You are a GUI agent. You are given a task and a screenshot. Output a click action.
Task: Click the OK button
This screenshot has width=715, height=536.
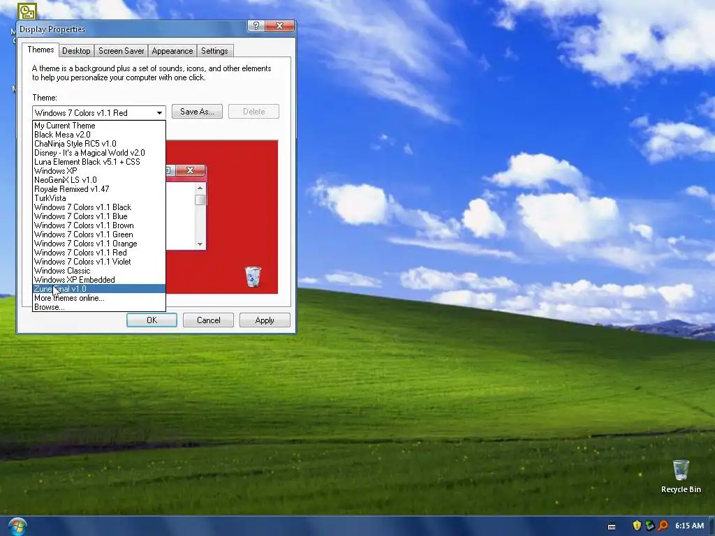click(152, 320)
